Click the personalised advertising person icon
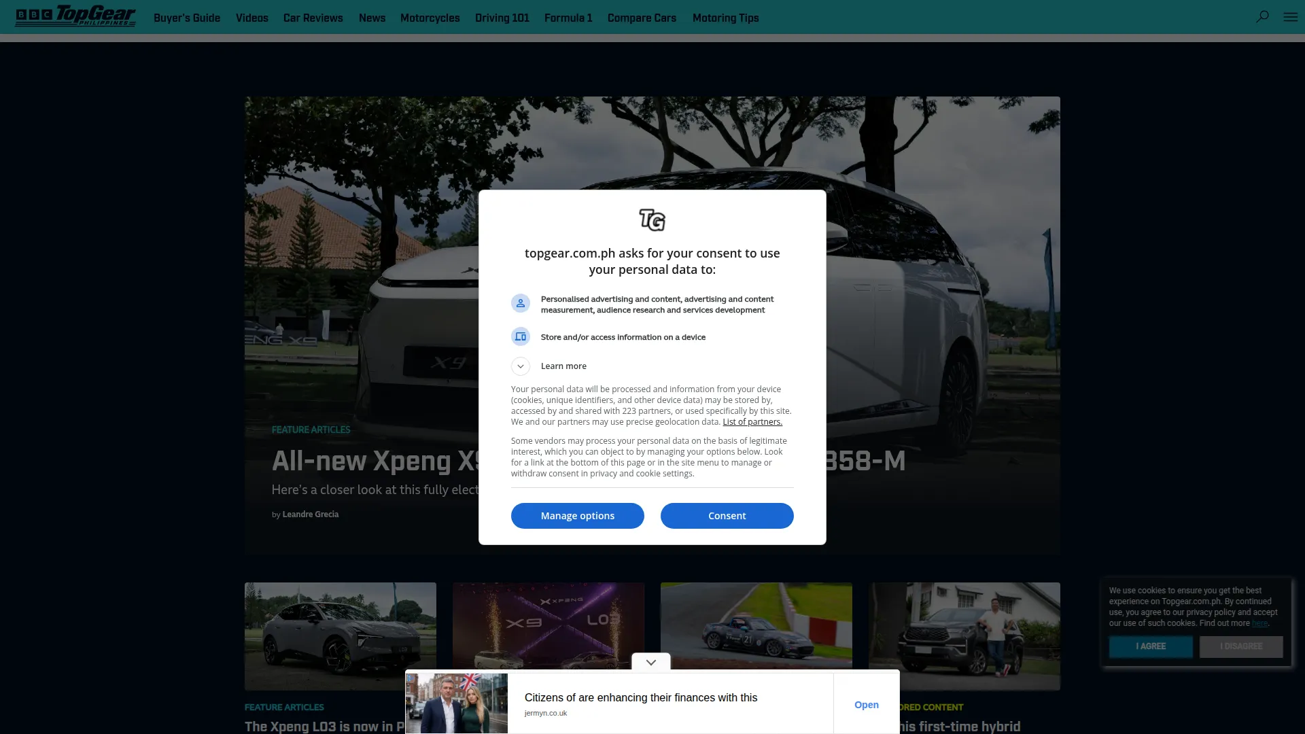 tap(521, 303)
